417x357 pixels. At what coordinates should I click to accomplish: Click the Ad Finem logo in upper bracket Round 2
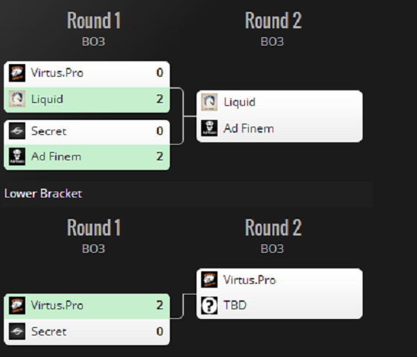(209, 128)
